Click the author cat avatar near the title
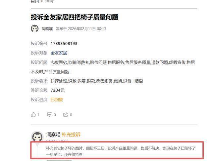This screenshot has height=161, width=212. point(34,28)
